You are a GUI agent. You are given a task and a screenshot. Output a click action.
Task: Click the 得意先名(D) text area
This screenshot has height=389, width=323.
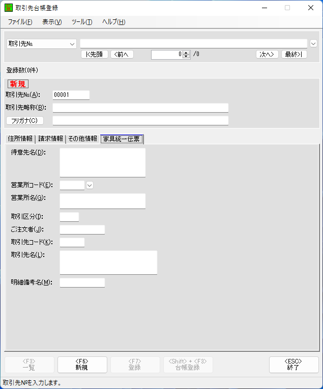102,163
